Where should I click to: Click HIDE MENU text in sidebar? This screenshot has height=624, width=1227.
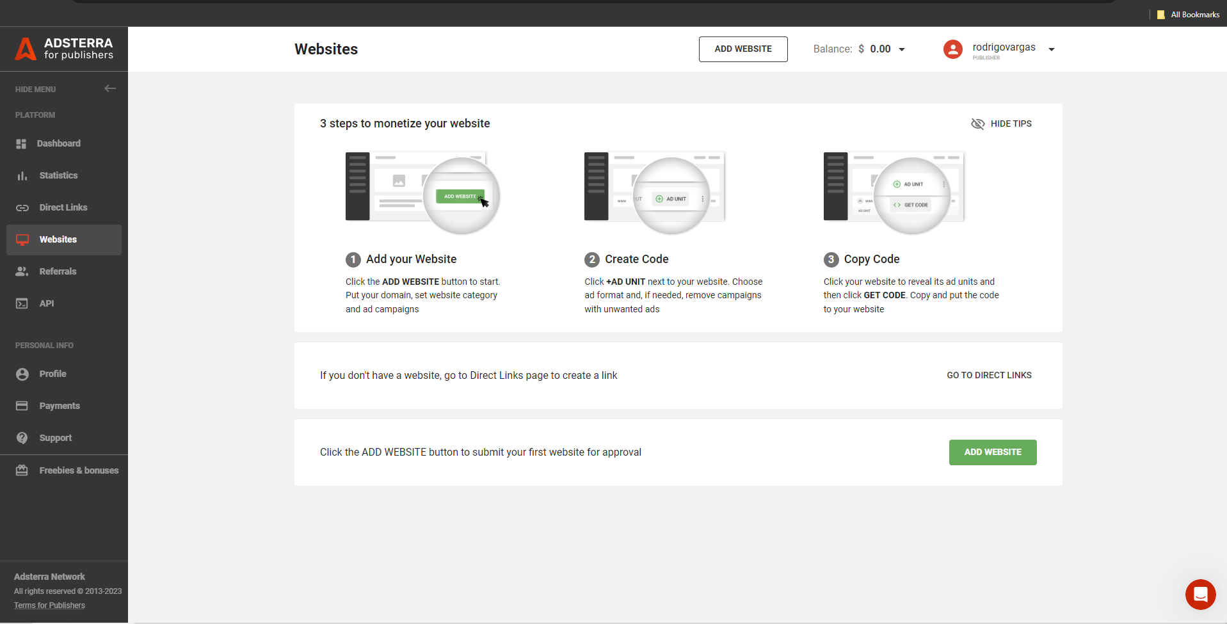(x=35, y=90)
